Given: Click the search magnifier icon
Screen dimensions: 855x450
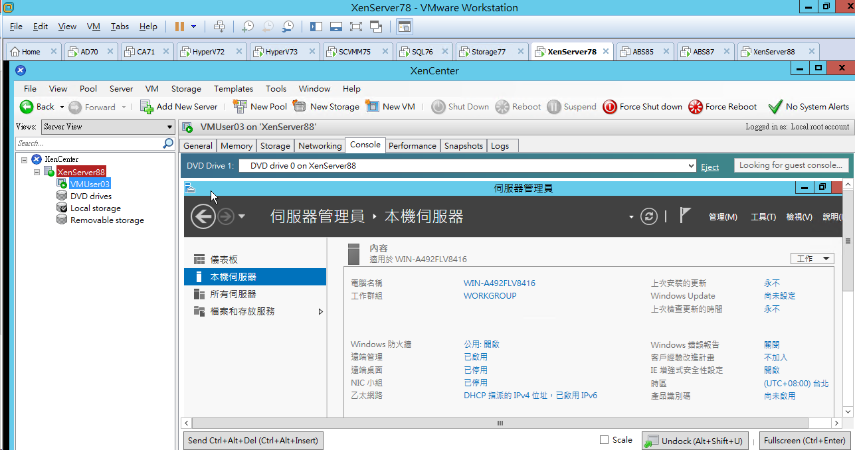Looking at the screenshot, I should pos(169,143).
